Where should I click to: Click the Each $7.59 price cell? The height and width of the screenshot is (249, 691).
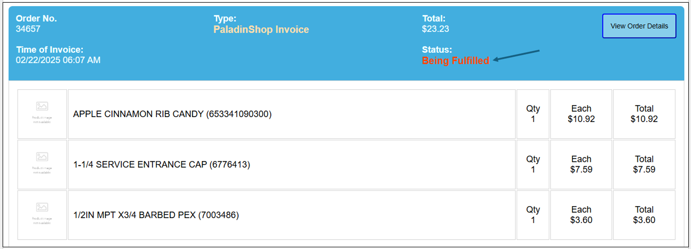tap(581, 165)
